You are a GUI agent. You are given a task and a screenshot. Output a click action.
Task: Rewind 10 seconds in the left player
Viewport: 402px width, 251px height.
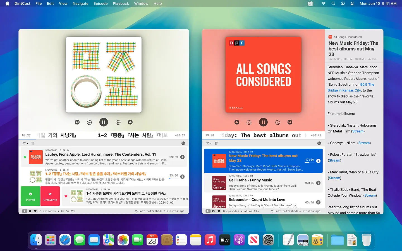(x=89, y=122)
